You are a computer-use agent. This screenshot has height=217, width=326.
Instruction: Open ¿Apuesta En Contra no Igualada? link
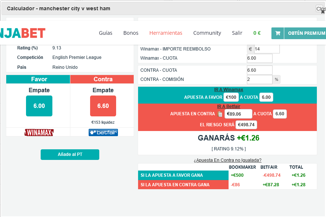pyautogui.click(x=227, y=160)
